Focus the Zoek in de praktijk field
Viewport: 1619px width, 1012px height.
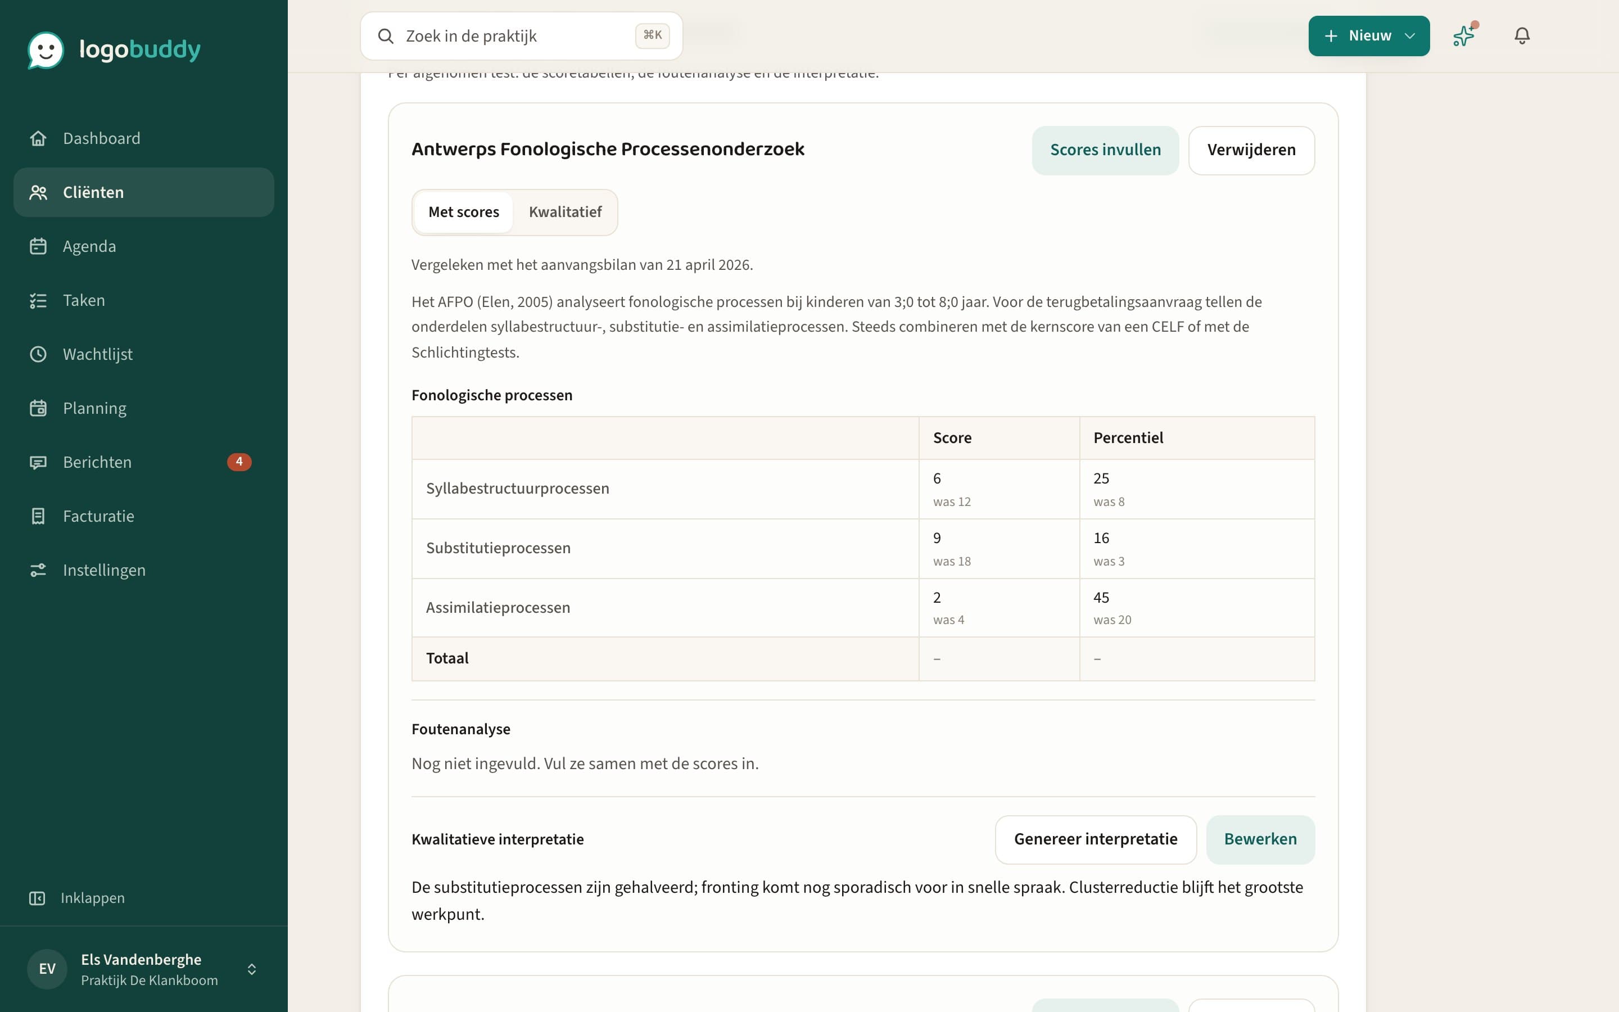(521, 36)
